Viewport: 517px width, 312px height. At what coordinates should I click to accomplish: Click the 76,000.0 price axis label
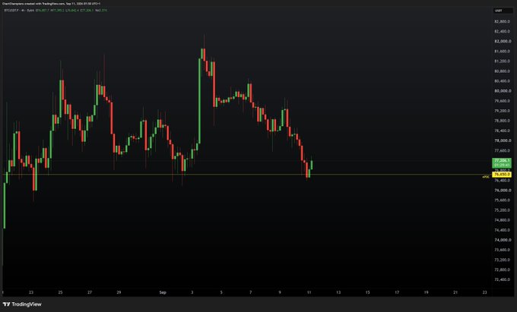click(502, 191)
